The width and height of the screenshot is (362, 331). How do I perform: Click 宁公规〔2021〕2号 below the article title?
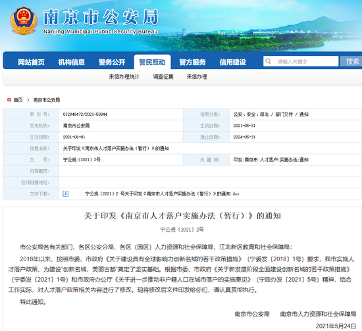182,230
